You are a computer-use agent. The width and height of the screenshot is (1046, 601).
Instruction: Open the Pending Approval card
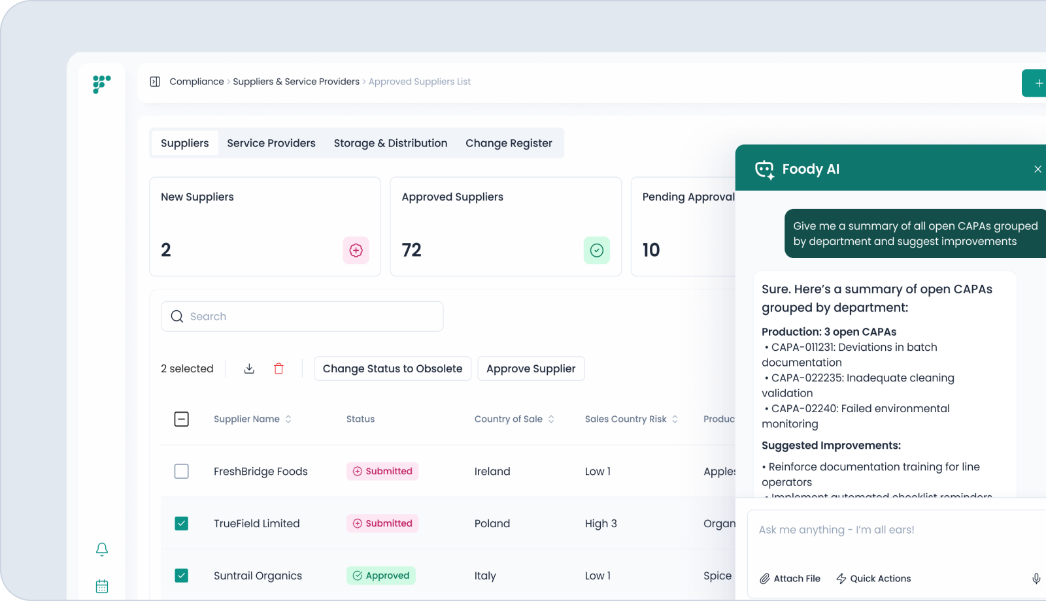(x=683, y=227)
